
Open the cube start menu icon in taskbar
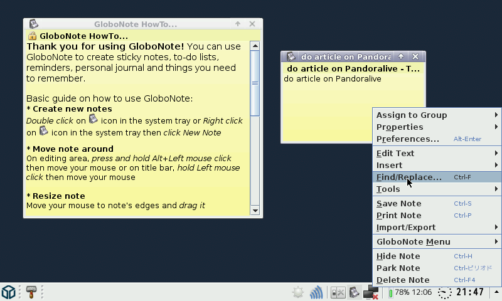click(9, 292)
